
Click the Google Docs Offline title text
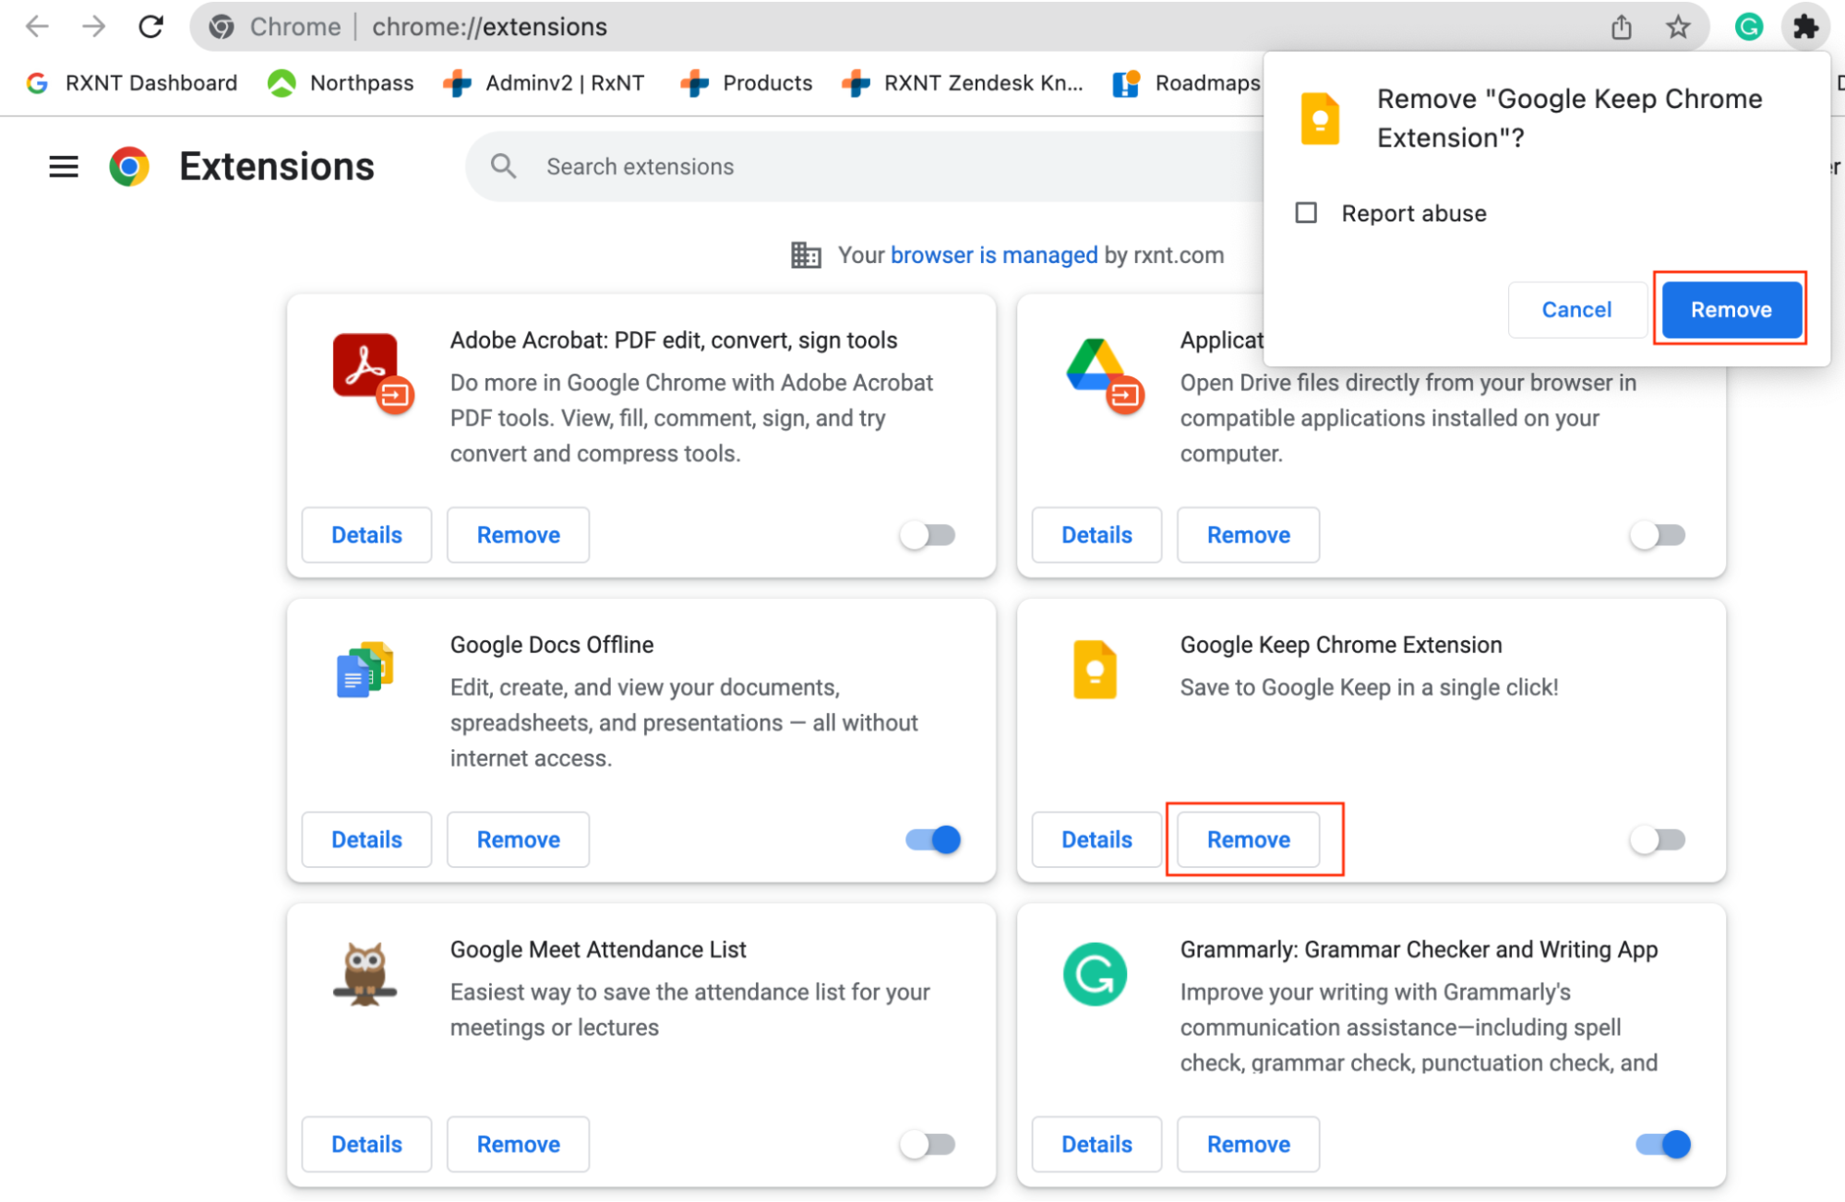click(x=552, y=645)
